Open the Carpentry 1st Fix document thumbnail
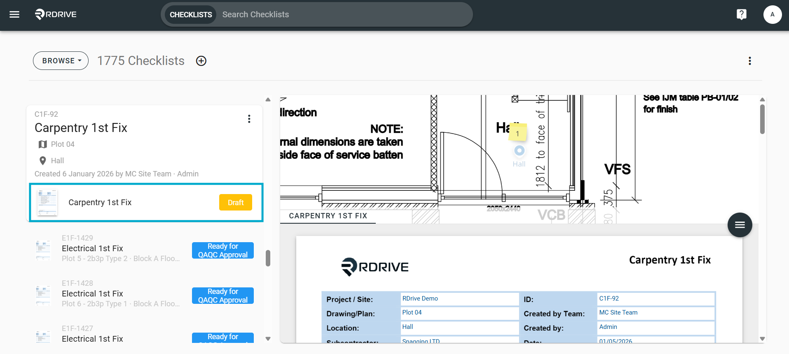 (x=47, y=202)
